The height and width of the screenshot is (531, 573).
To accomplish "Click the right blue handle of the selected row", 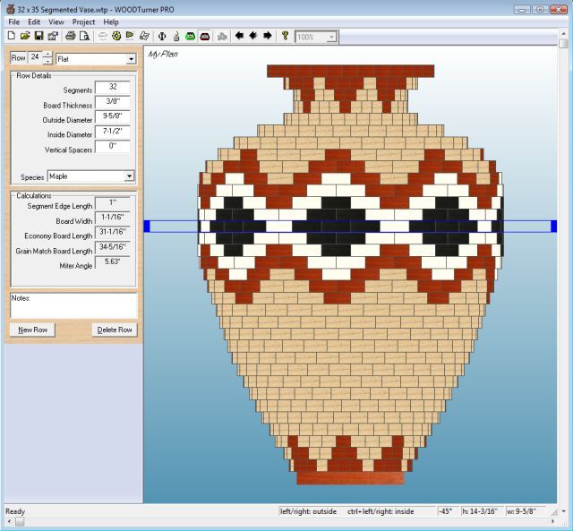I will (553, 227).
